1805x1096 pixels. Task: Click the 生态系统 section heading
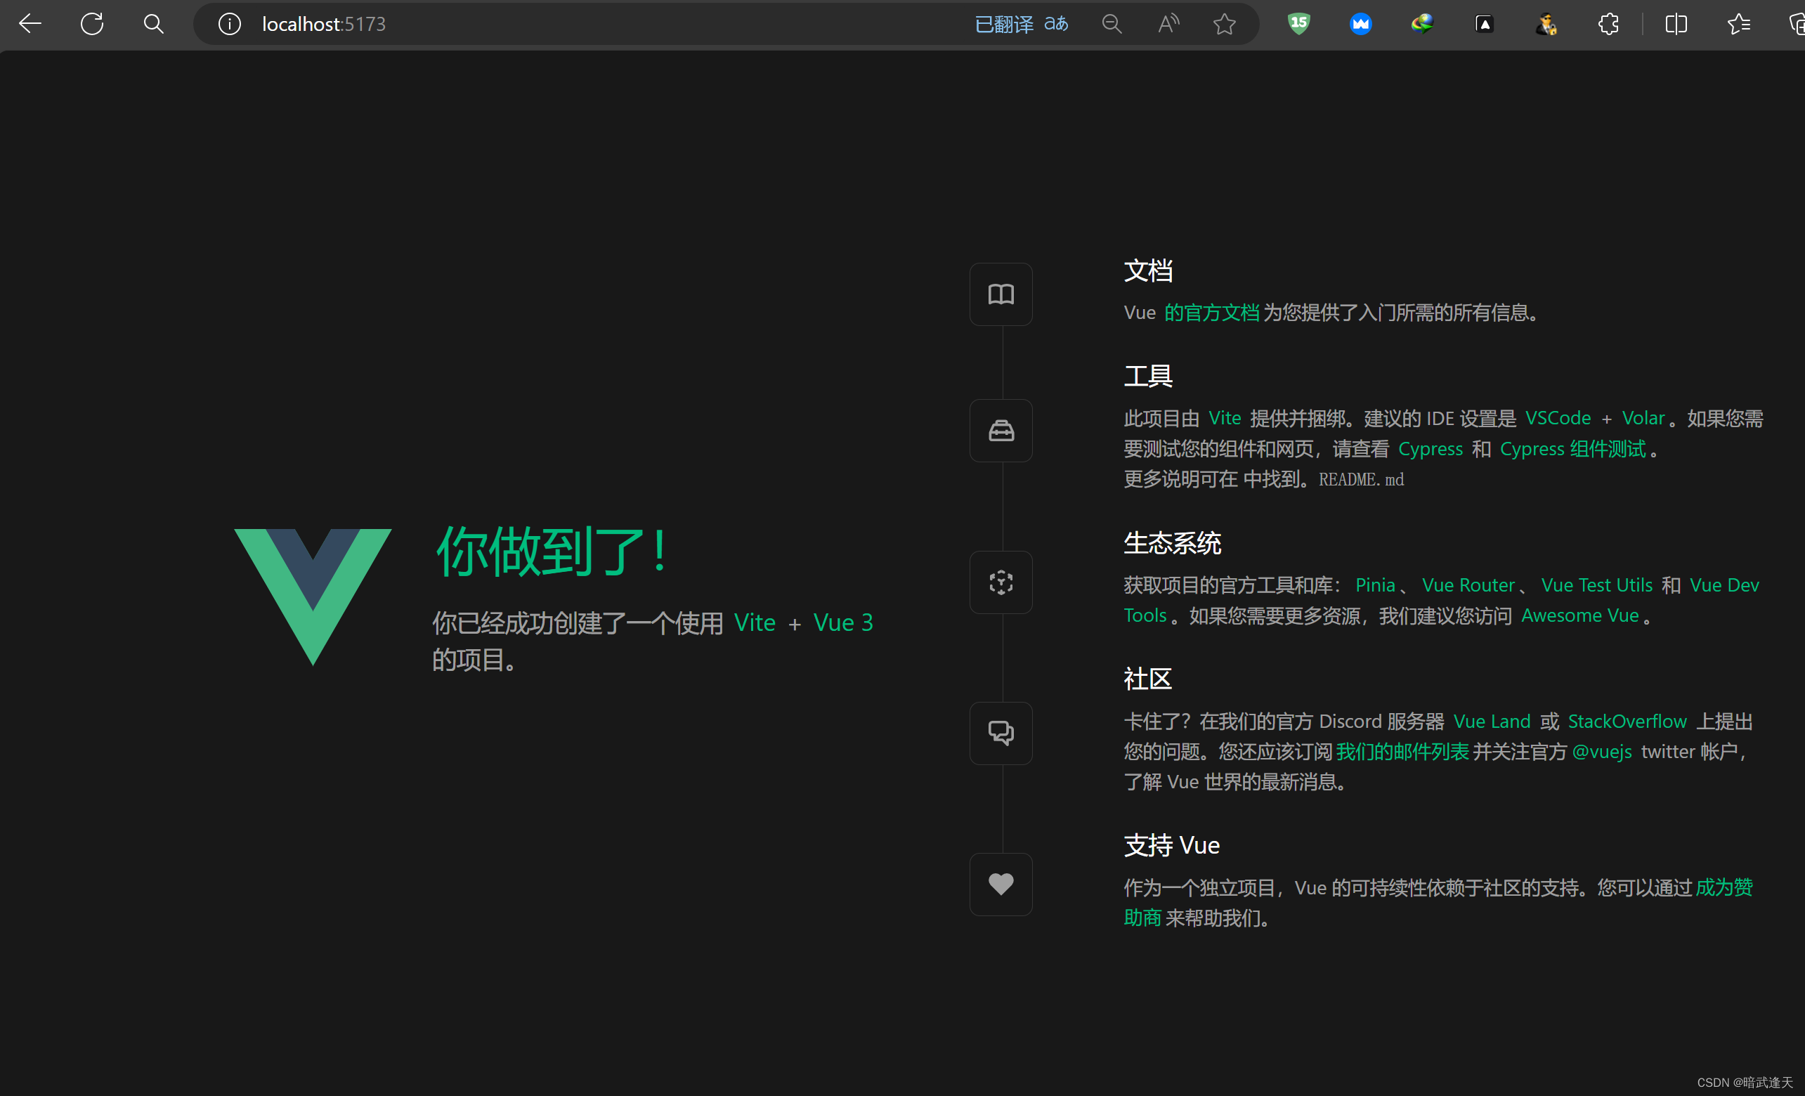[x=1172, y=544]
